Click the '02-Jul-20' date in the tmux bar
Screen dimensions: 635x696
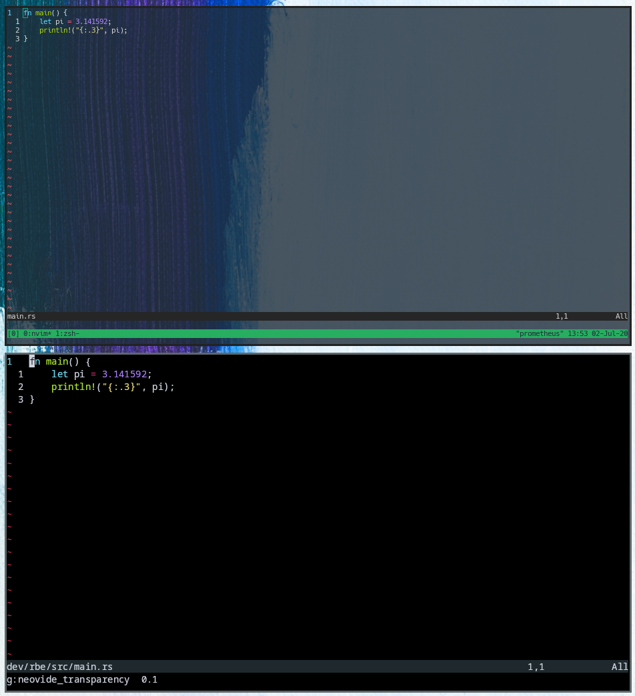tap(610, 333)
